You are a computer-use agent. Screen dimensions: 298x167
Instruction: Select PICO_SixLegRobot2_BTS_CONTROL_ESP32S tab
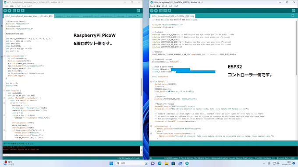173,16
